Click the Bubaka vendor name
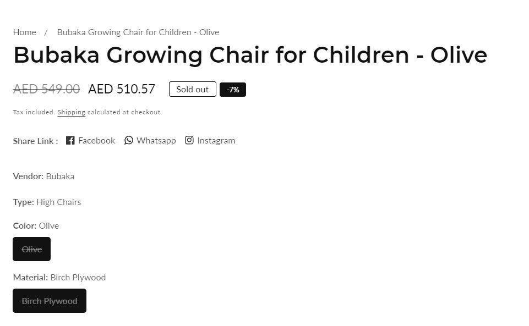Image resolution: width=529 pixels, height=326 pixels. tap(60, 176)
